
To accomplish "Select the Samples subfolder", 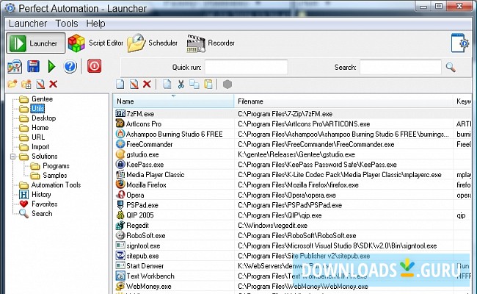I will pyautogui.click(x=55, y=176).
